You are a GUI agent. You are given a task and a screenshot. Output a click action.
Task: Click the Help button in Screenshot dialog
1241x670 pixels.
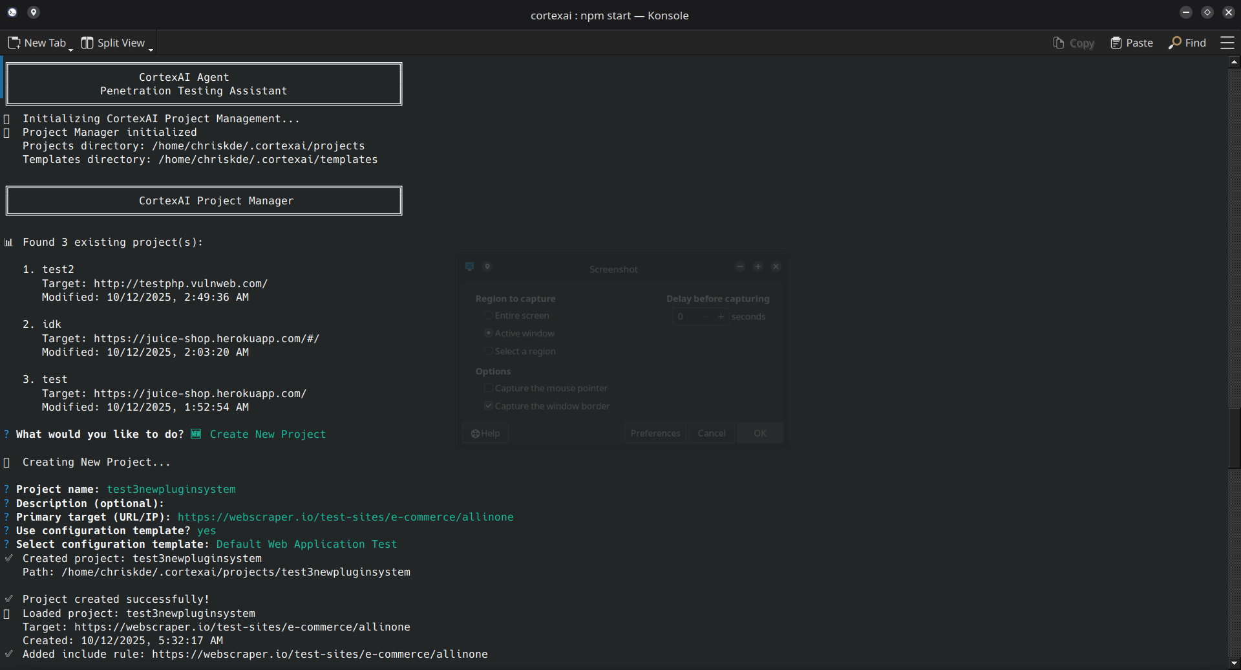click(x=485, y=433)
